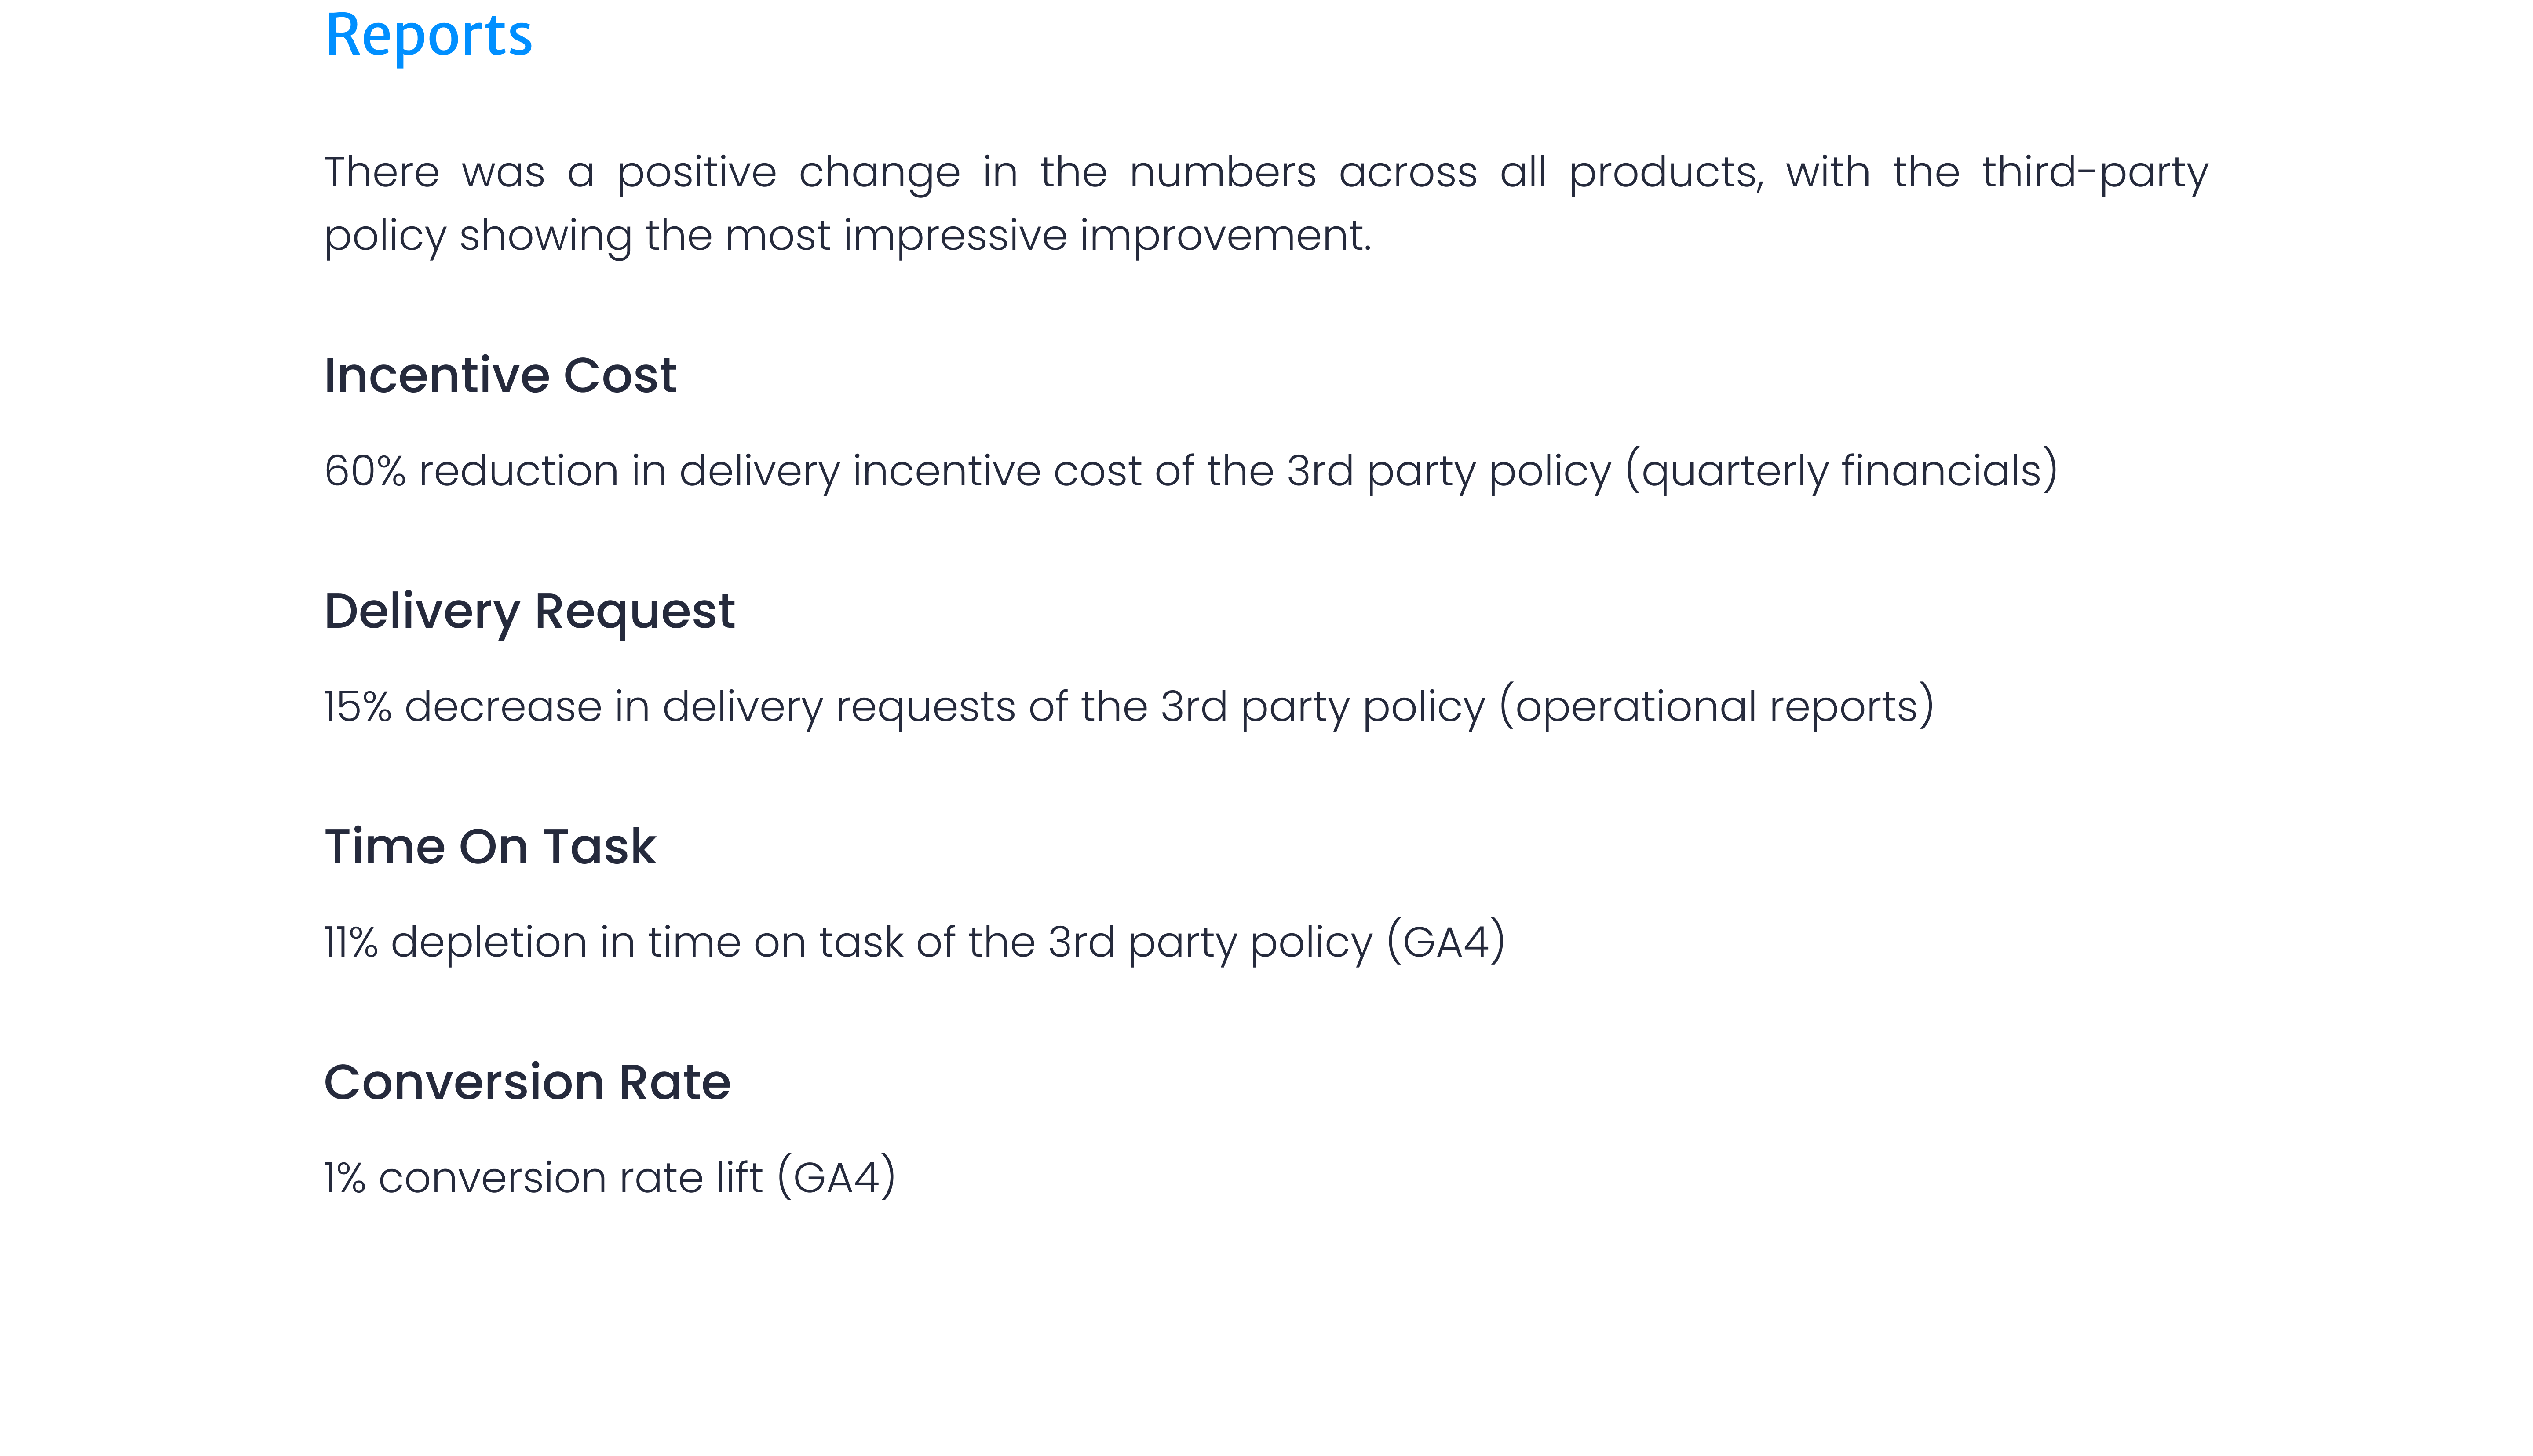Image resolution: width=2533 pixels, height=1456 pixels.
Task: Select the Time On Task heading
Action: point(490,847)
